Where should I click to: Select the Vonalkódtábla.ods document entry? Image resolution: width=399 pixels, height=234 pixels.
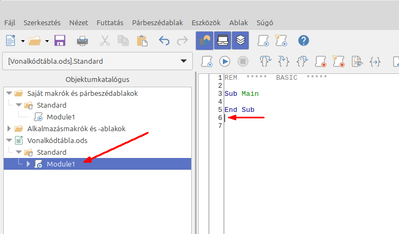tap(57, 141)
